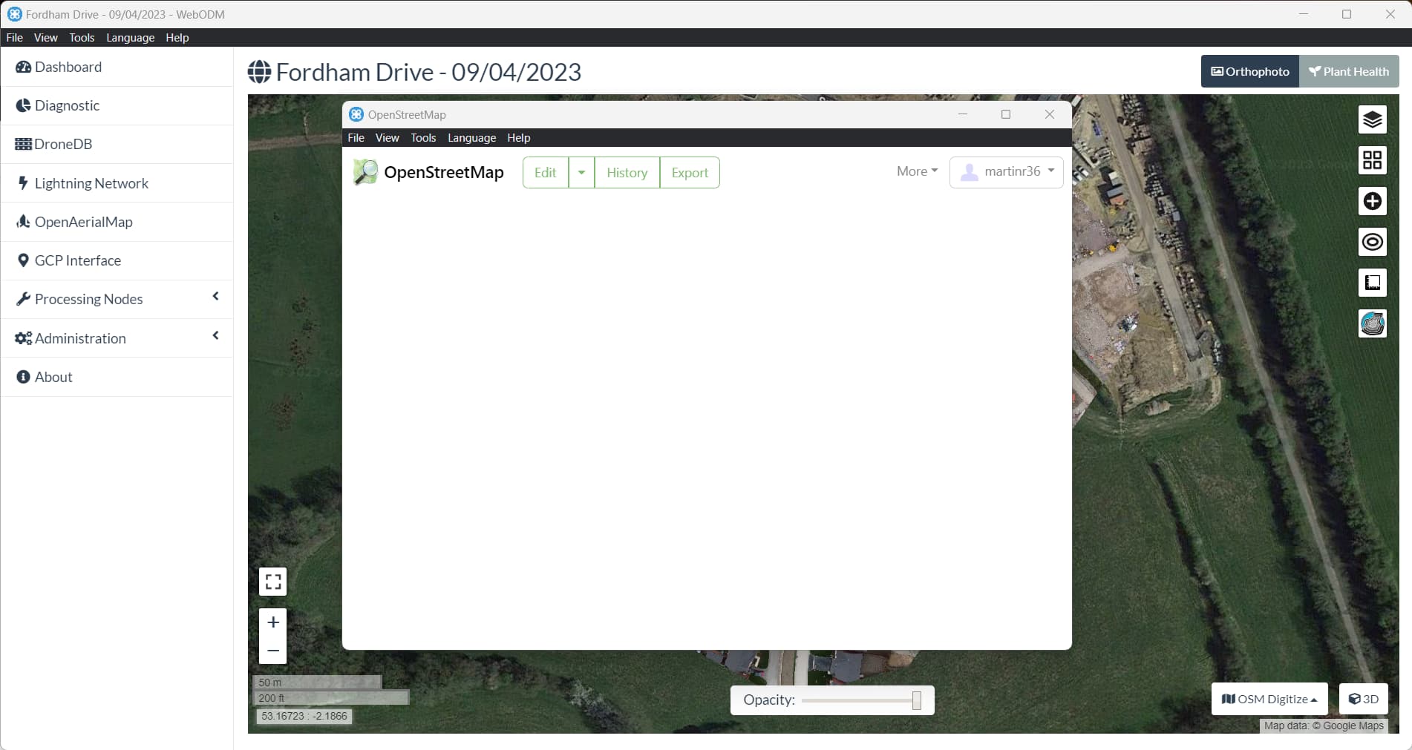The height and width of the screenshot is (750, 1412).
Task: View the OpenStreetMap edit History
Action: [x=626, y=171]
